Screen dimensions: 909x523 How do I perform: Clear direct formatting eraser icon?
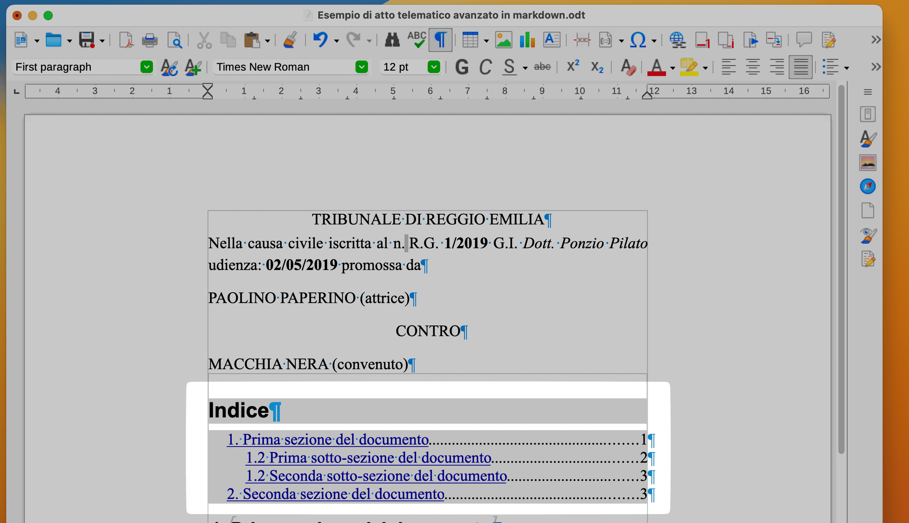(x=628, y=67)
